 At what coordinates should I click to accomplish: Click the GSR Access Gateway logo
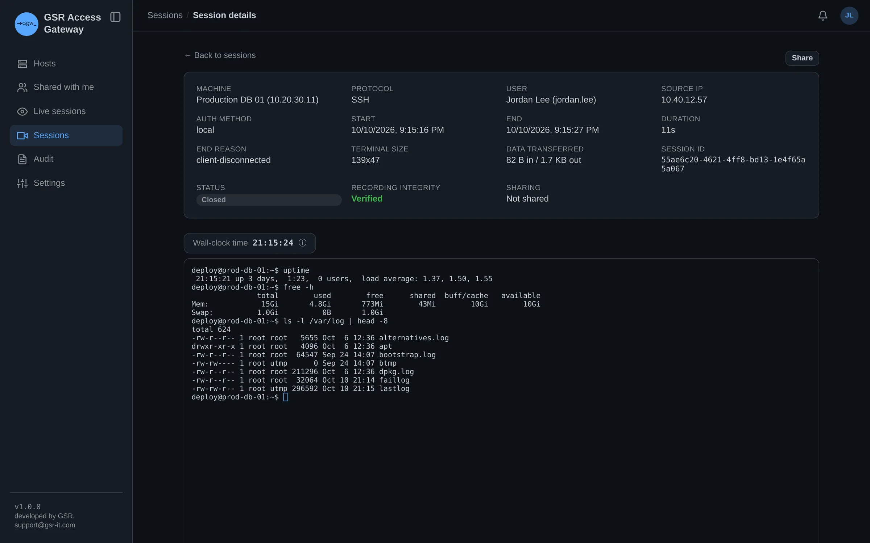[26, 24]
